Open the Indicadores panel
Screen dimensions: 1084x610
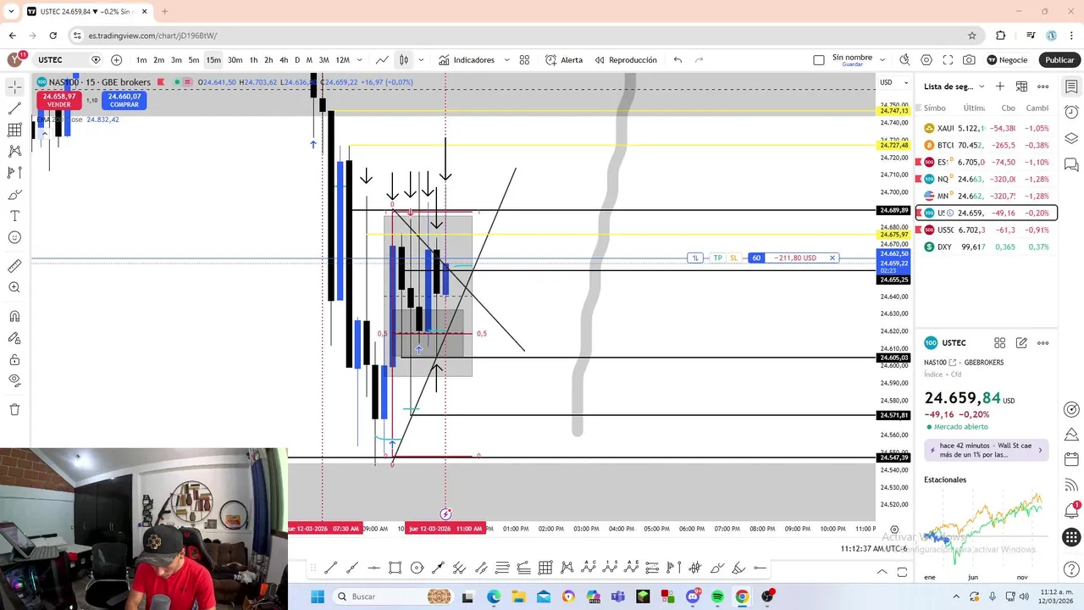click(x=467, y=60)
